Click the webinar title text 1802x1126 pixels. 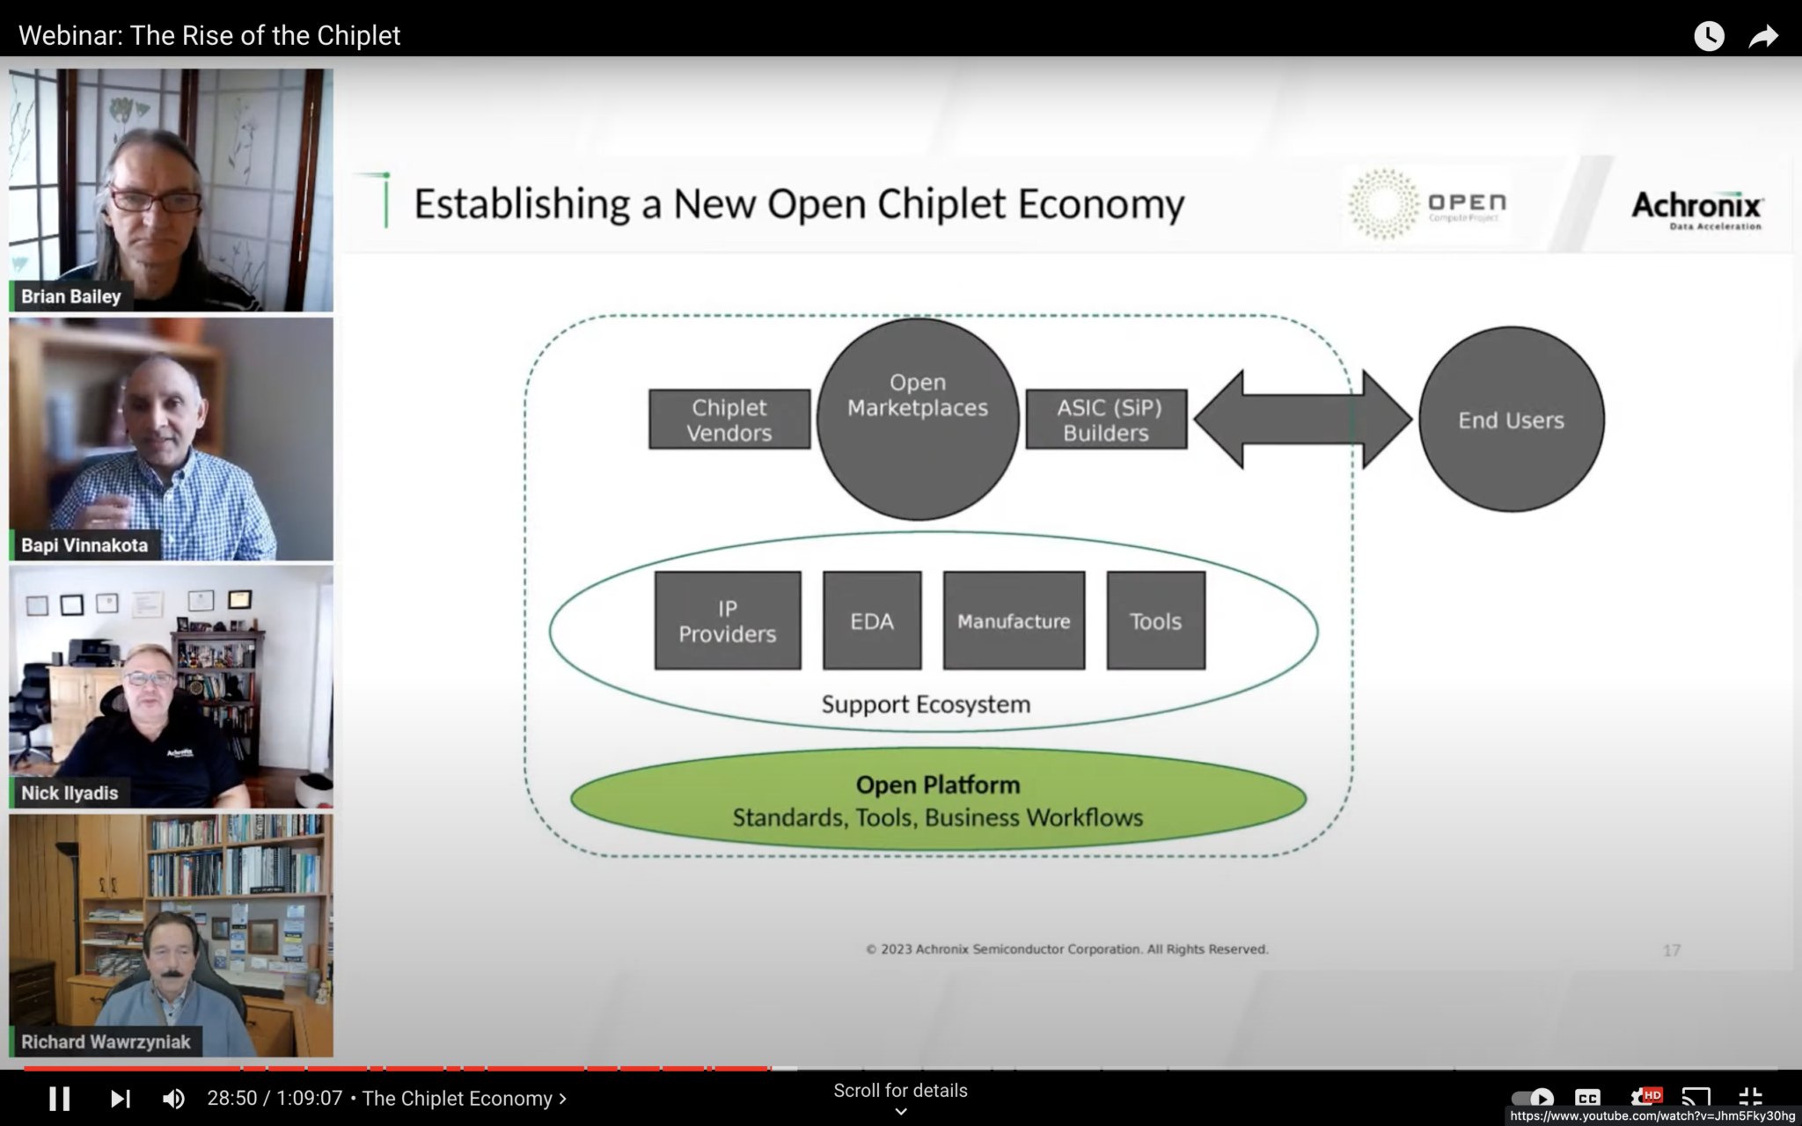tap(209, 34)
